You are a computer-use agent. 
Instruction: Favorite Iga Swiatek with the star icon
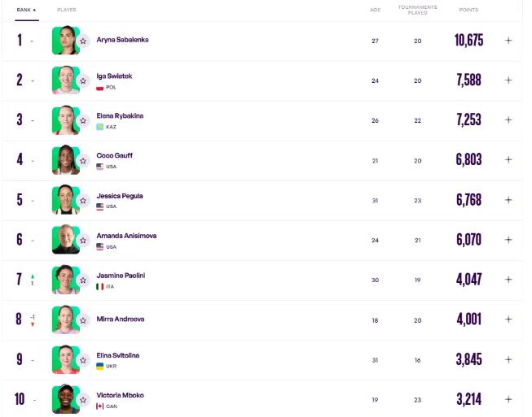click(x=82, y=80)
